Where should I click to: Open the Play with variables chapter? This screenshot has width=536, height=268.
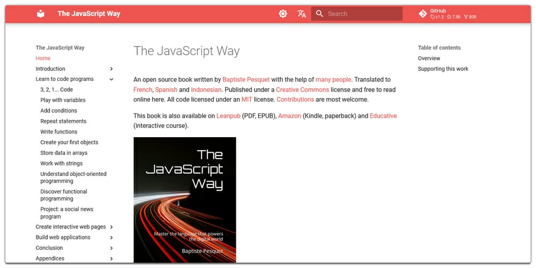tap(63, 100)
